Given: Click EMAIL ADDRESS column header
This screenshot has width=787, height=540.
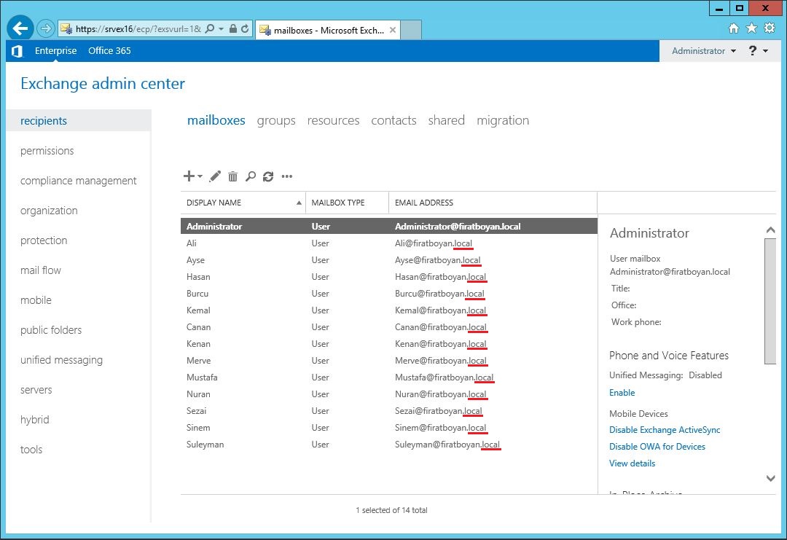Looking at the screenshot, I should 493,203.
